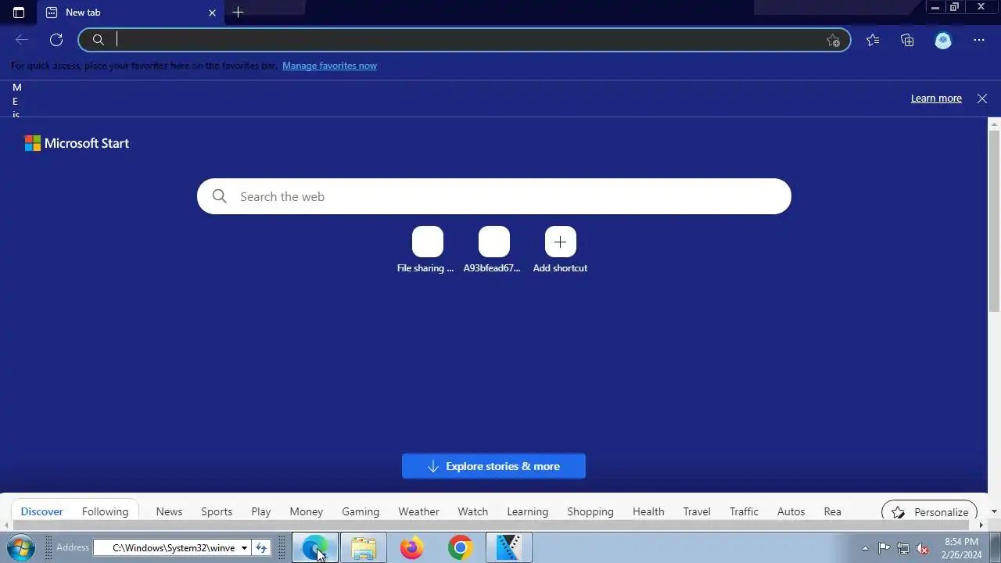Viewport: 1001px width, 563px height.
Task: Open the Learning feed tab
Action: [527, 511]
